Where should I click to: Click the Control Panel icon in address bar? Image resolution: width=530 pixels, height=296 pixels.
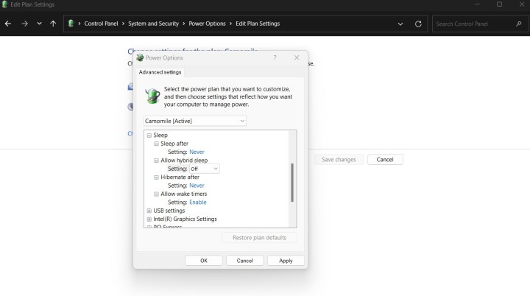click(71, 24)
